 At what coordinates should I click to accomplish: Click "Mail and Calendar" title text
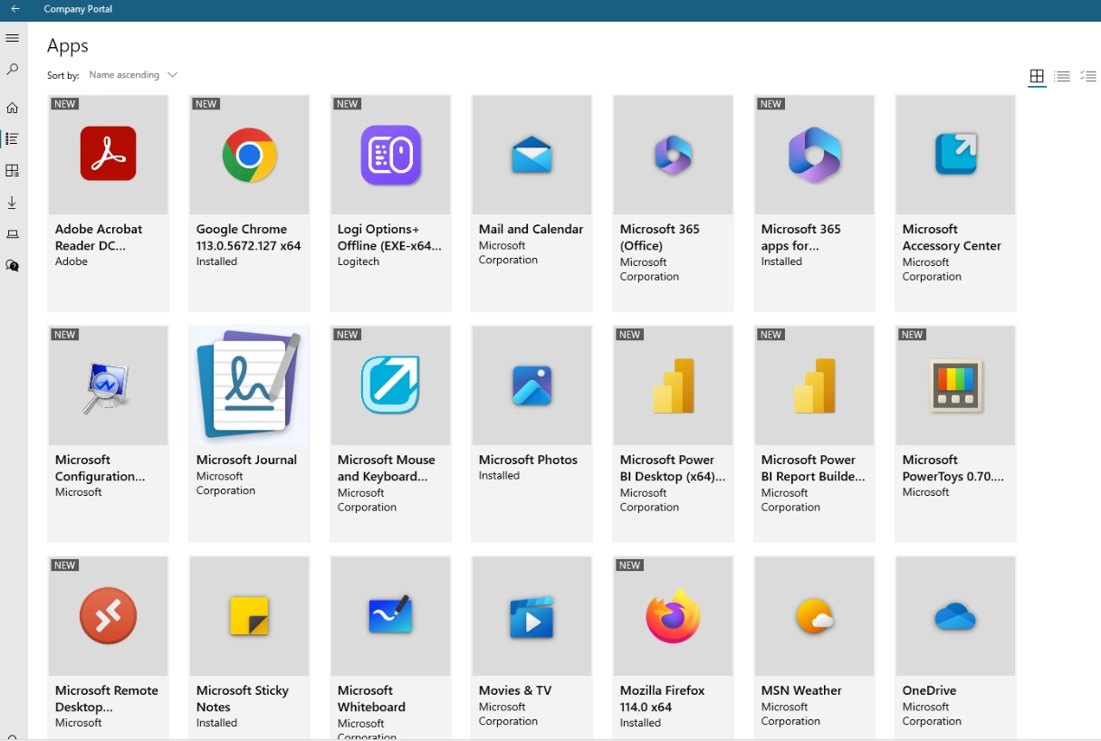coord(531,230)
